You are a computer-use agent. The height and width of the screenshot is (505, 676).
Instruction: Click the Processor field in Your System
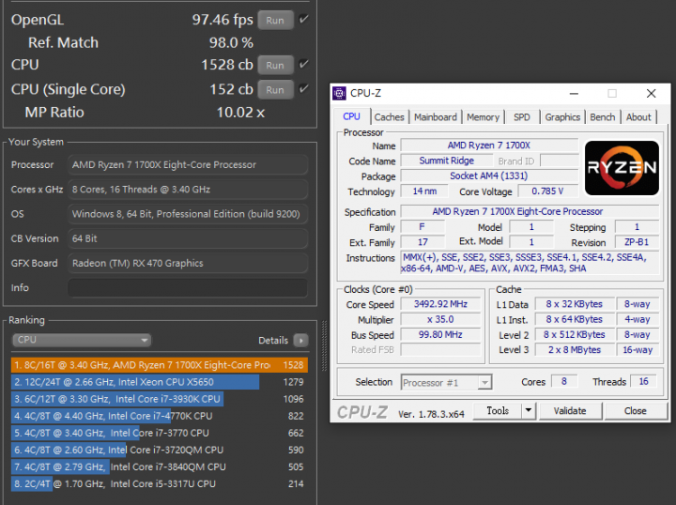click(188, 165)
